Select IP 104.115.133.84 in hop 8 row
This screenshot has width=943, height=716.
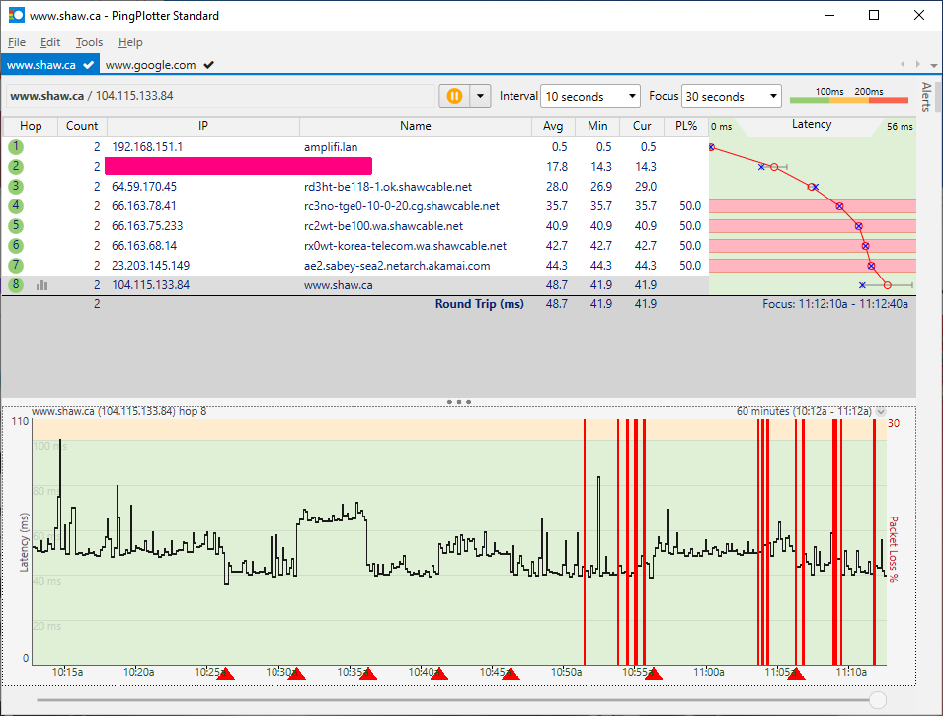pos(150,285)
